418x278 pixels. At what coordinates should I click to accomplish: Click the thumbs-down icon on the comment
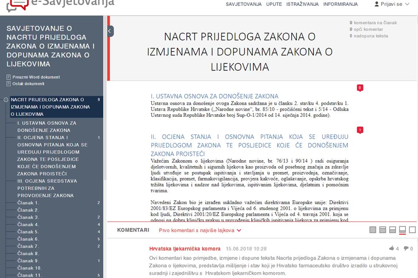pos(405,248)
